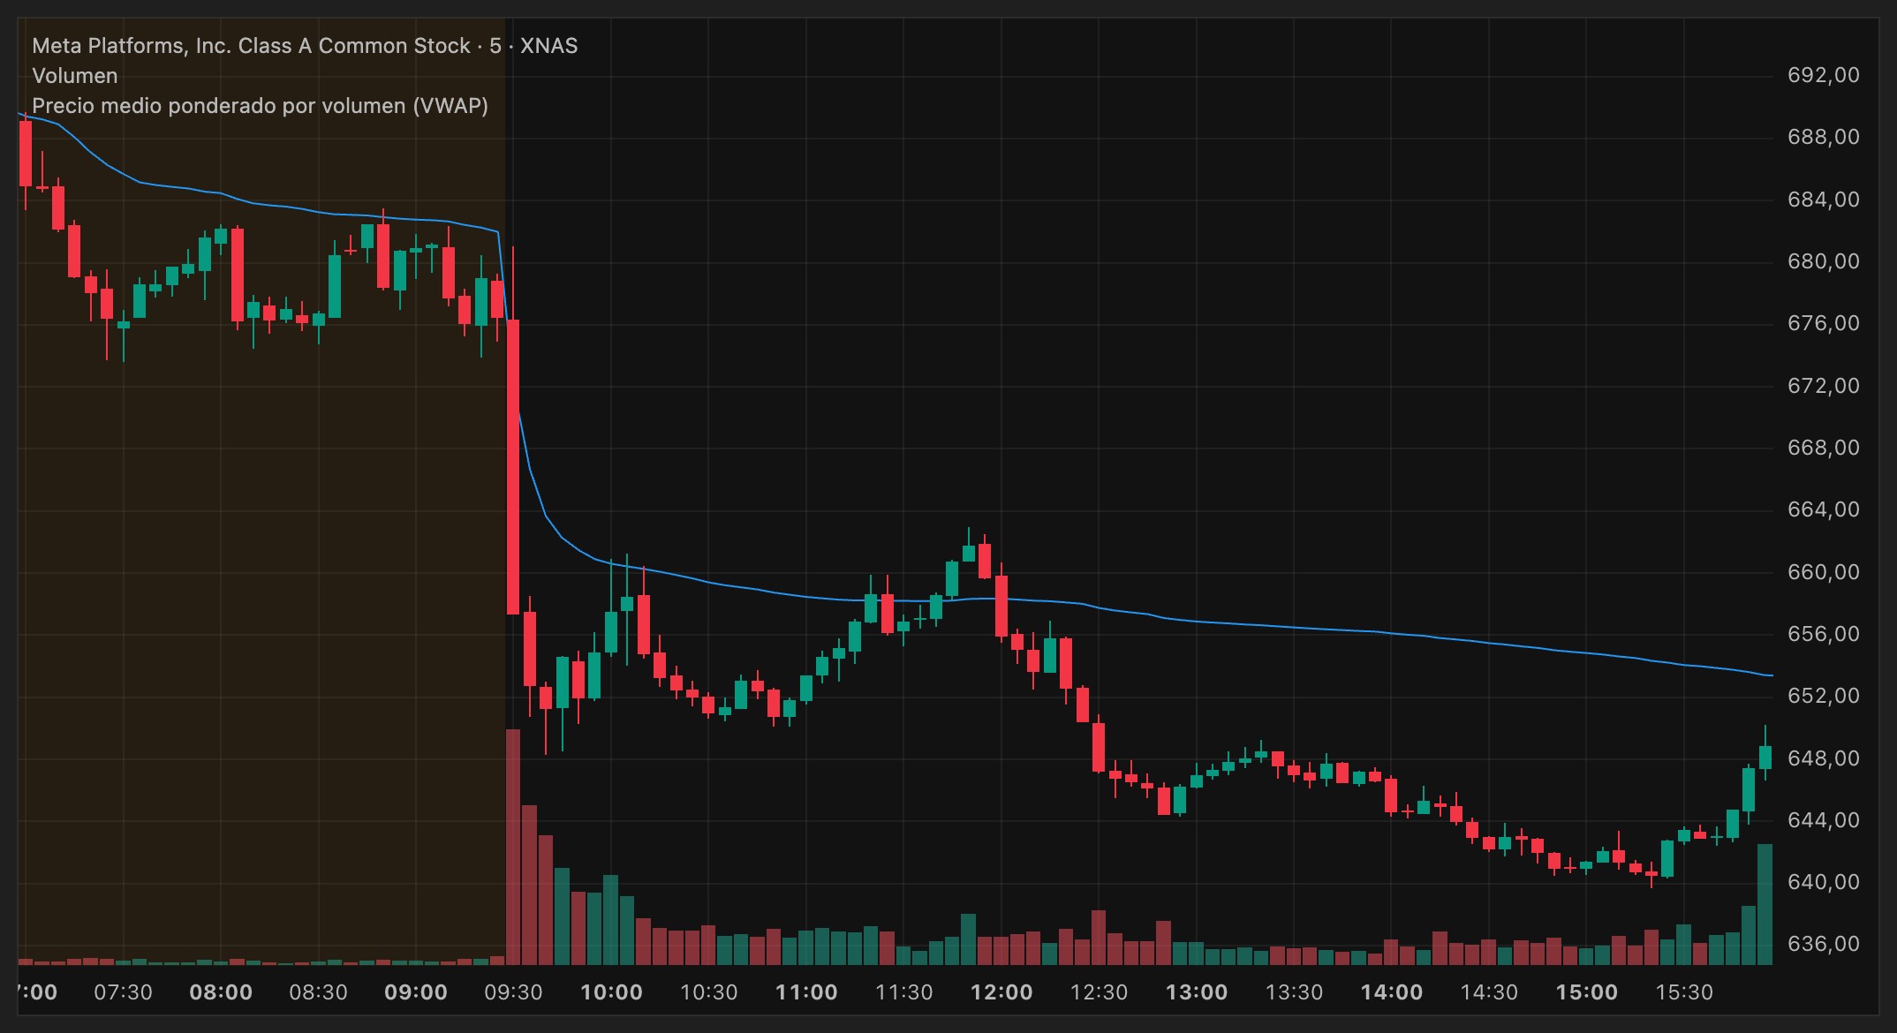The width and height of the screenshot is (1897, 1033).
Task: Click the 648,00 price axis label
Action: (x=1823, y=758)
